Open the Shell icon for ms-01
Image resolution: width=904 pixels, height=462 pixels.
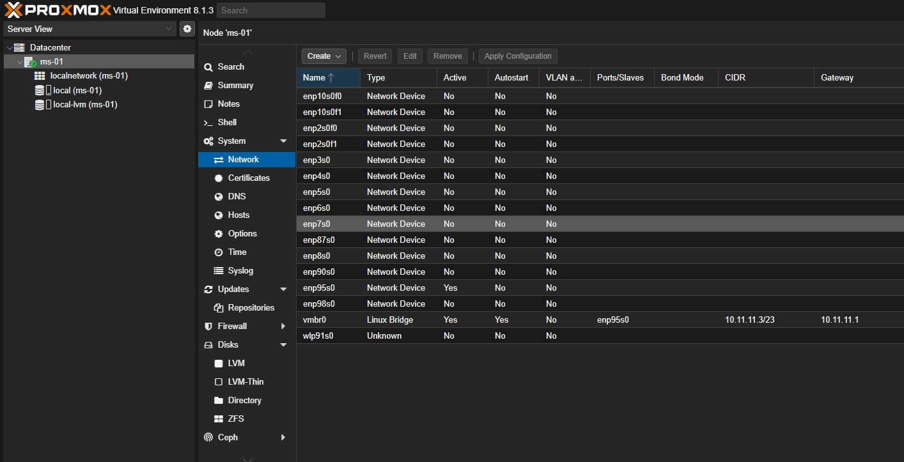[208, 122]
